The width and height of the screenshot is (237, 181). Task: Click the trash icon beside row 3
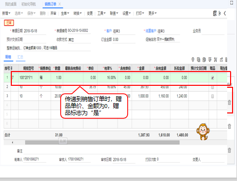230,103
